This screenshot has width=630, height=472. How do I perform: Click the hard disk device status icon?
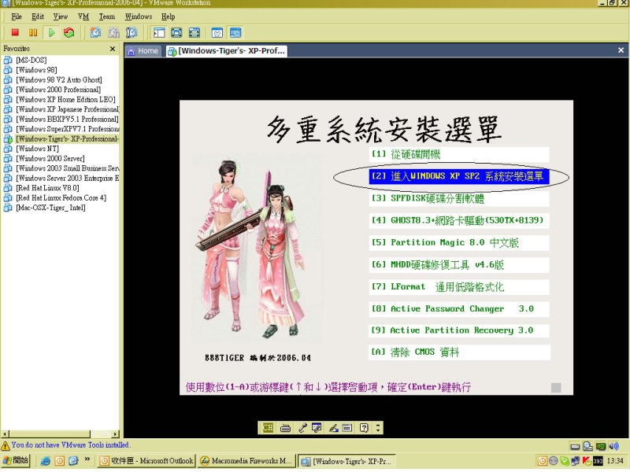point(575,446)
